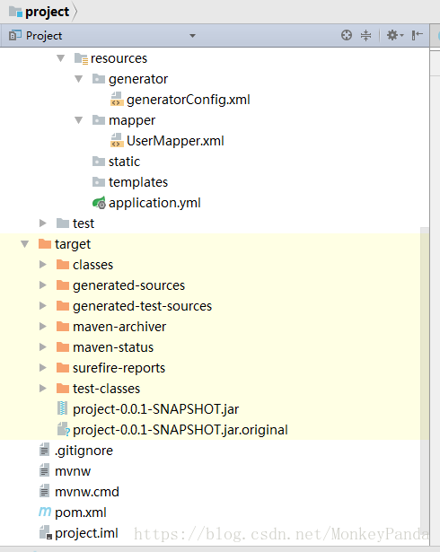Select the static folder
The height and width of the screenshot is (552, 440).
click(124, 162)
